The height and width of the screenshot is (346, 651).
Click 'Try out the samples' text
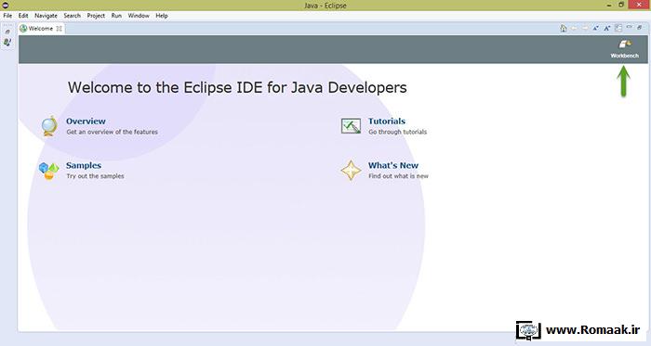95,176
